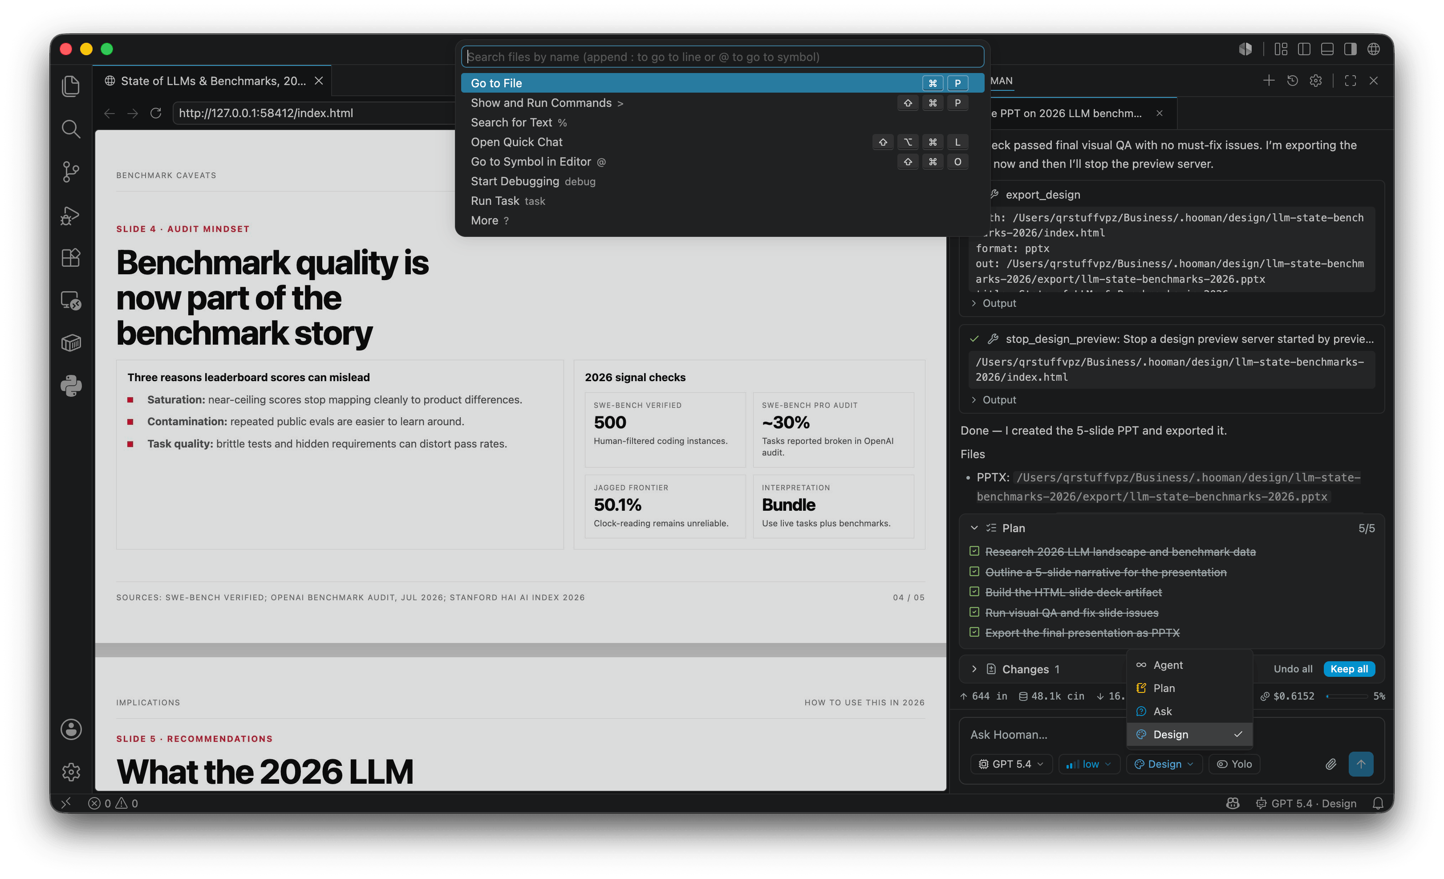The image size is (1444, 879).
Task: Click the Copilot status bar icon
Action: [1233, 803]
